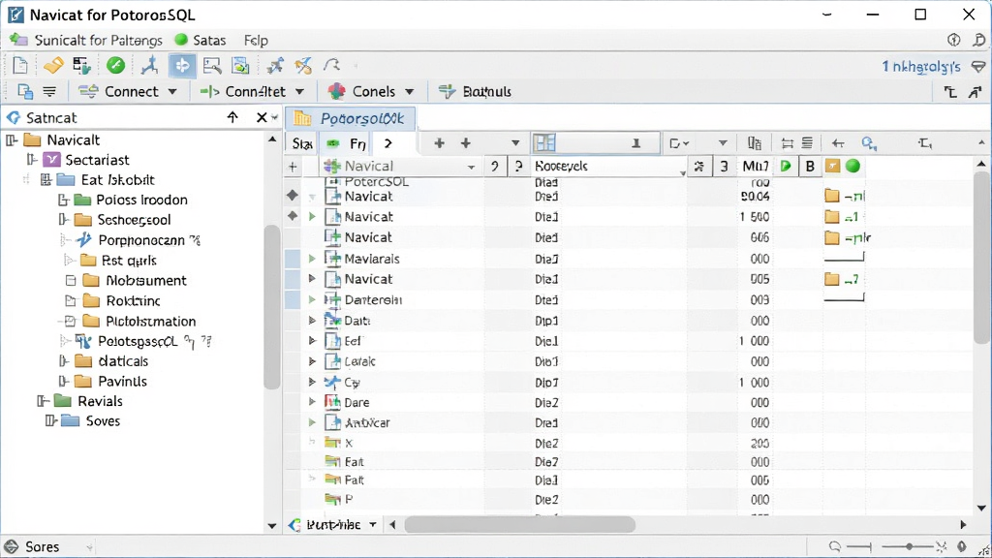Click the Baituuls button
The height and width of the screenshot is (558, 992).
(475, 92)
